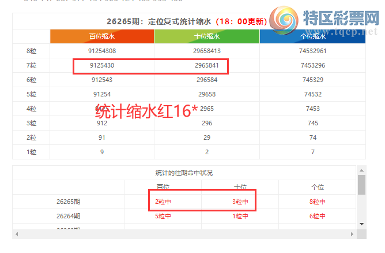
Task: Select the 百位缩水 orange column header
Action: coord(102,36)
